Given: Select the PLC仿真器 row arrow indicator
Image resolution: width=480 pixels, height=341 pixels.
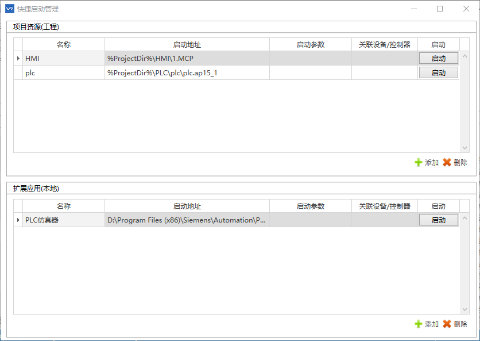Looking at the screenshot, I should click(18, 220).
